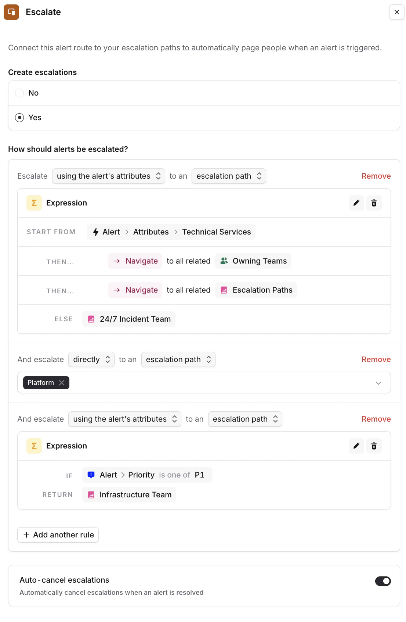This screenshot has height=622, width=406.
Task: Expand the Platform escalation path selector chevron
Action: click(378, 383)
